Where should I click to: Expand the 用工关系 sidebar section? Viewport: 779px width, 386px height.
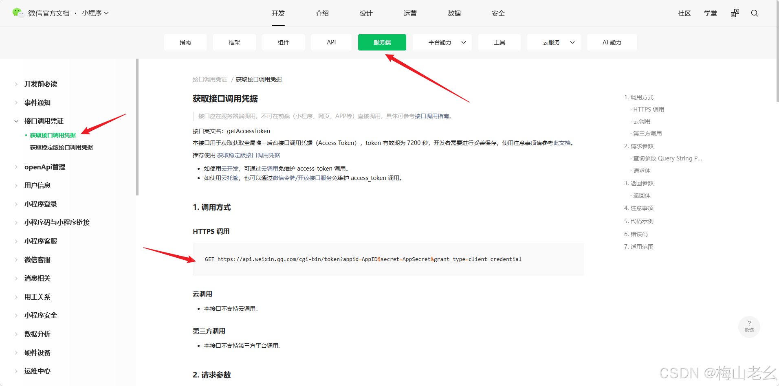[x=37, y=297]
